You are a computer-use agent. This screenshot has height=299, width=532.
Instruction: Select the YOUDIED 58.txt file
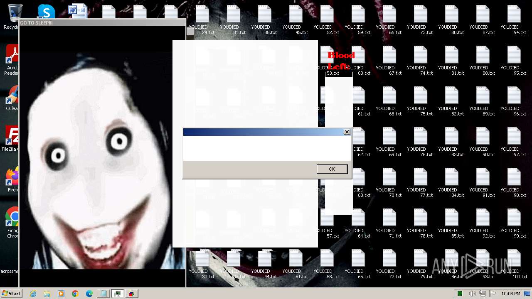(x=327, y=264)
